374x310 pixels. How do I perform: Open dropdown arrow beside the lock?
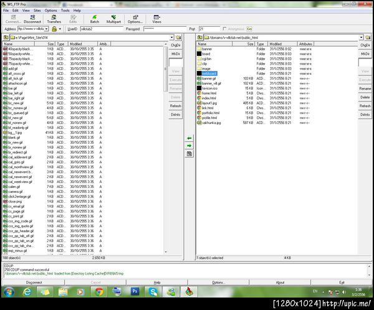(x=60, y=29)
